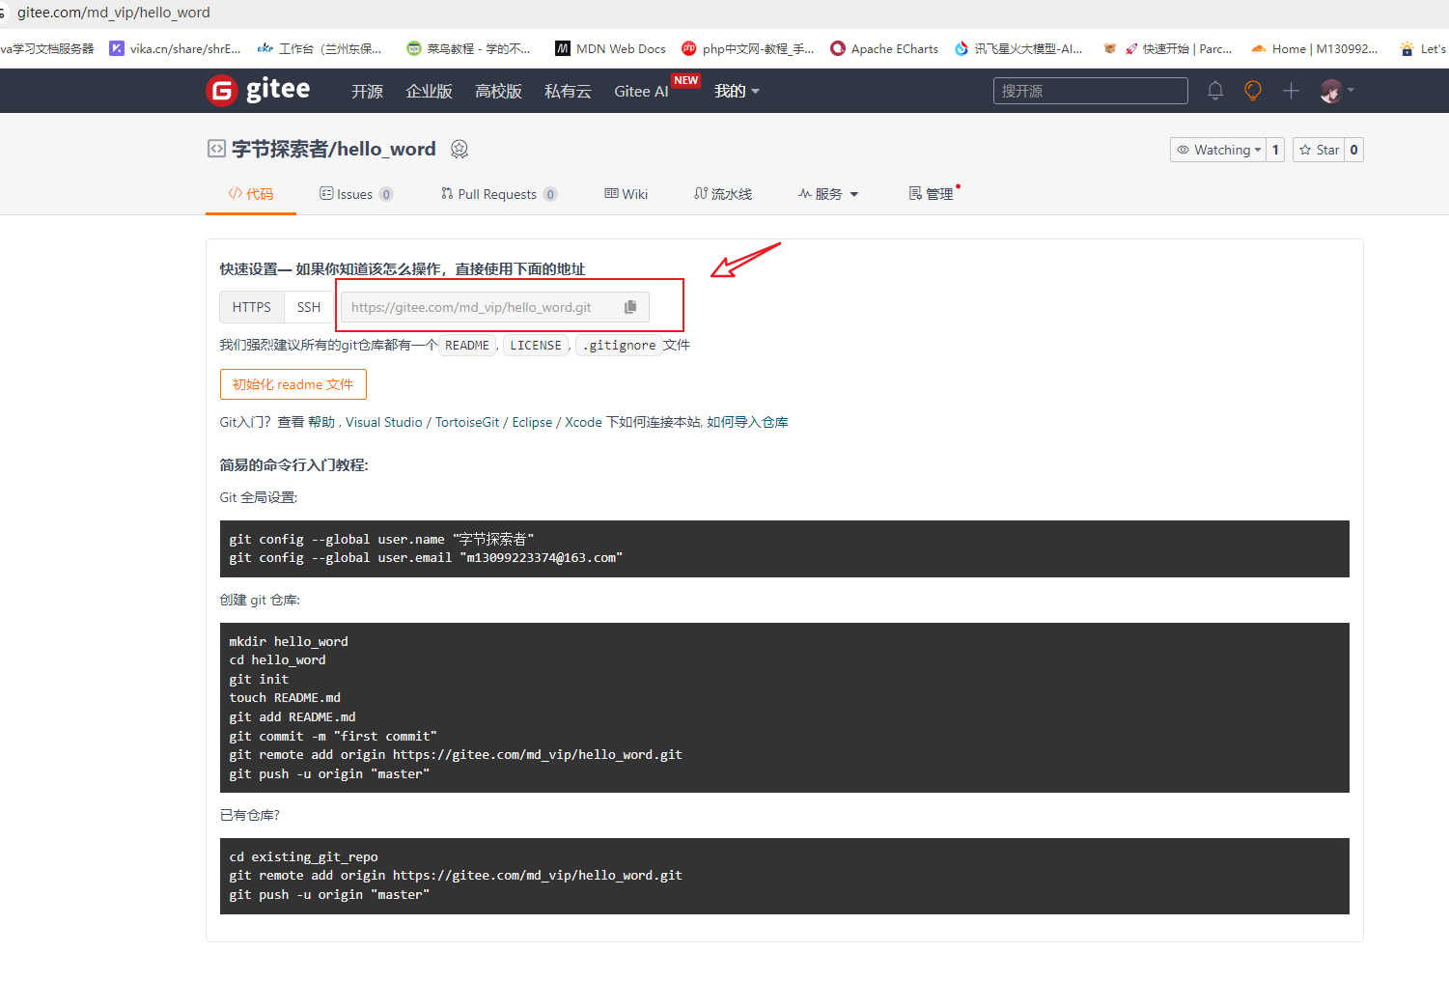Click 私有云 in top navigation
1449x981 pixels.
[x=568, y=91]
